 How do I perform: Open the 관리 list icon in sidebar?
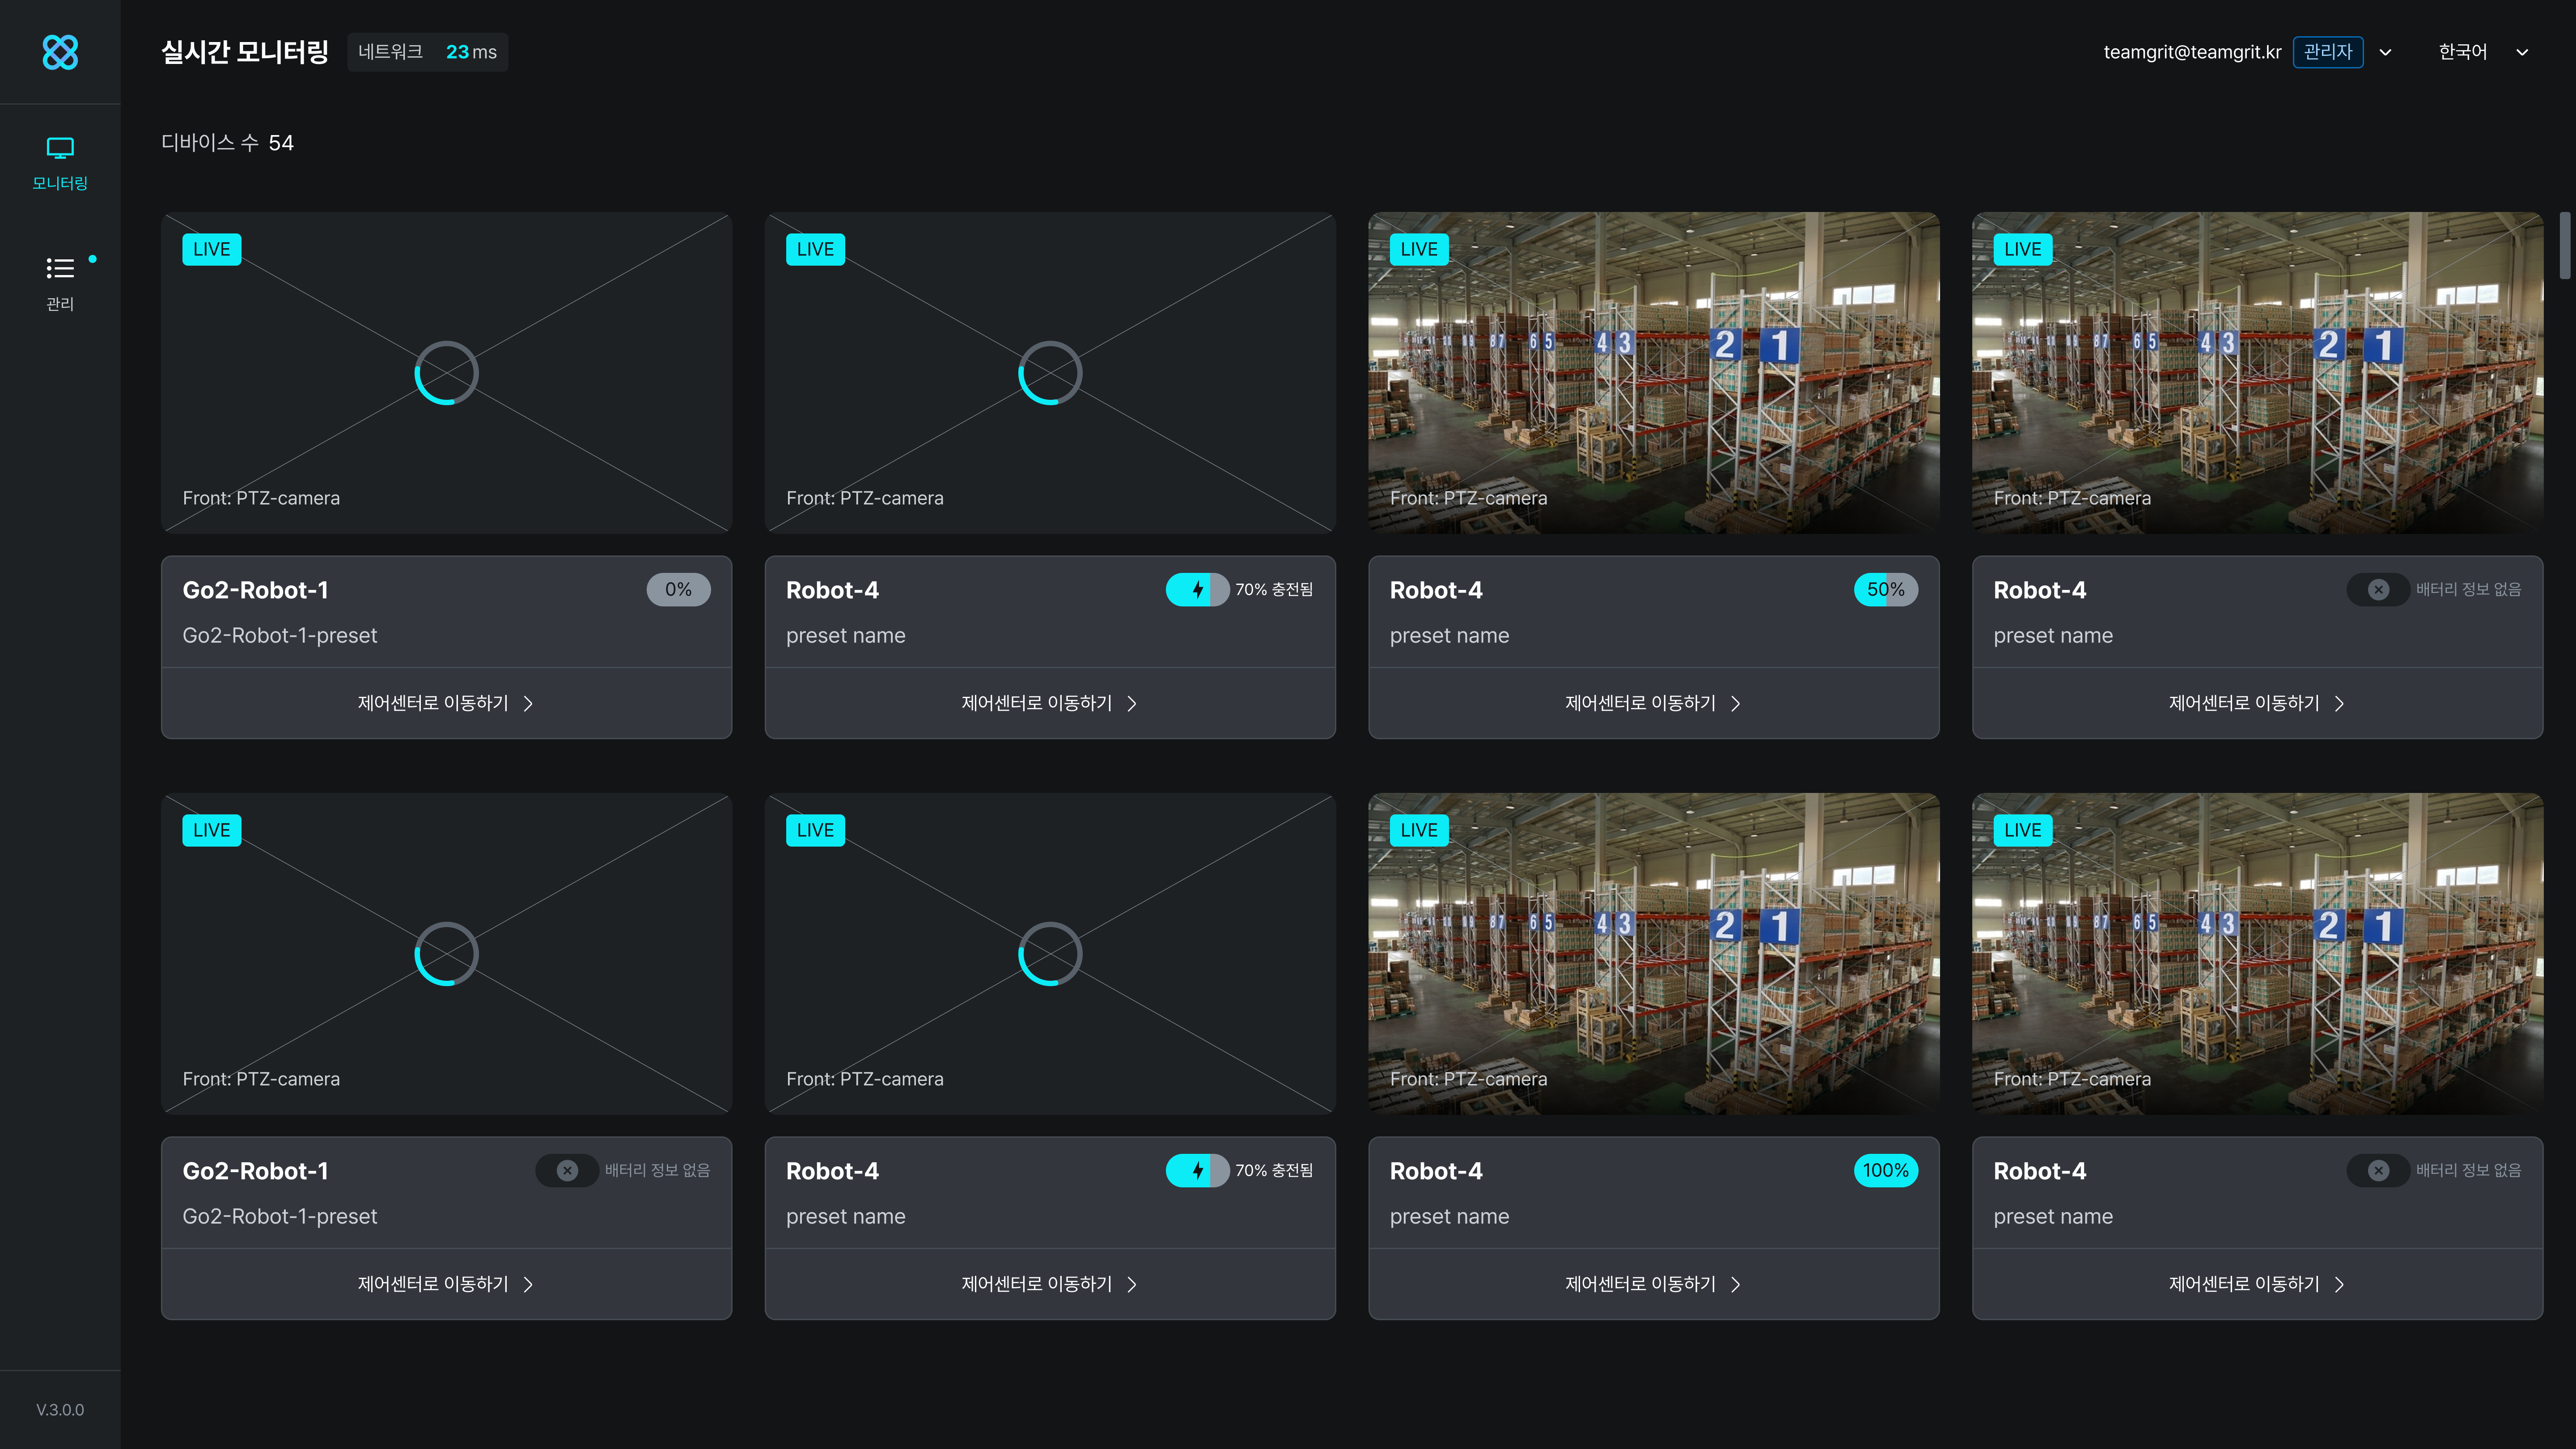click(x=60, y=268)
